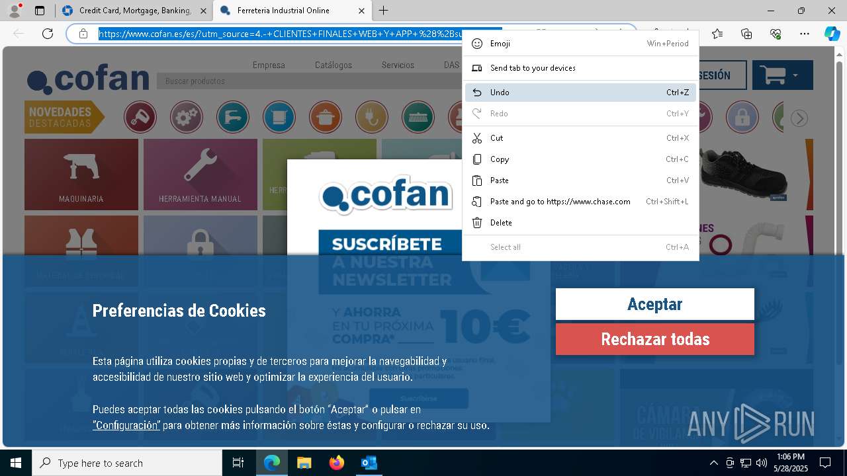The height and width of the screenshot is (476, 847).
Task: Click the Novedades Destacadas banner
Action: (x=64, y=117)
